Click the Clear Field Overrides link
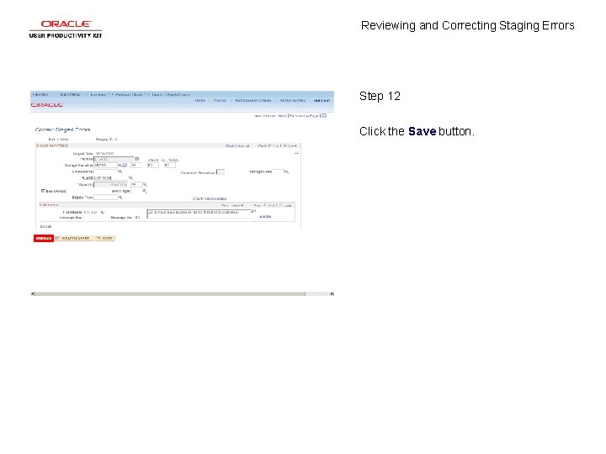This screenshot has height=454, width=606. [210, 198]
